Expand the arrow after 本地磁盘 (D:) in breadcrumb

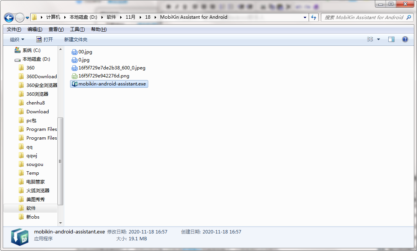[x=102, y=18]
